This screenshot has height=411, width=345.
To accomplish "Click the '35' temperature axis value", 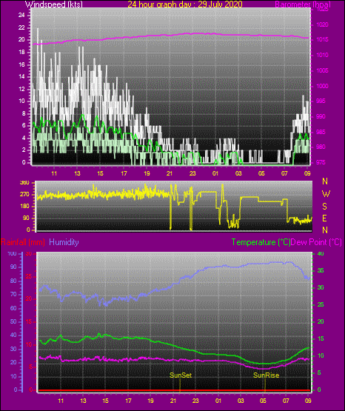I will pyautogui.click(x=321, y=270).
